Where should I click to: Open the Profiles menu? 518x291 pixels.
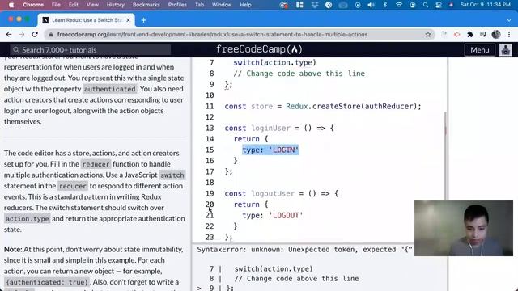click(177, 5)
